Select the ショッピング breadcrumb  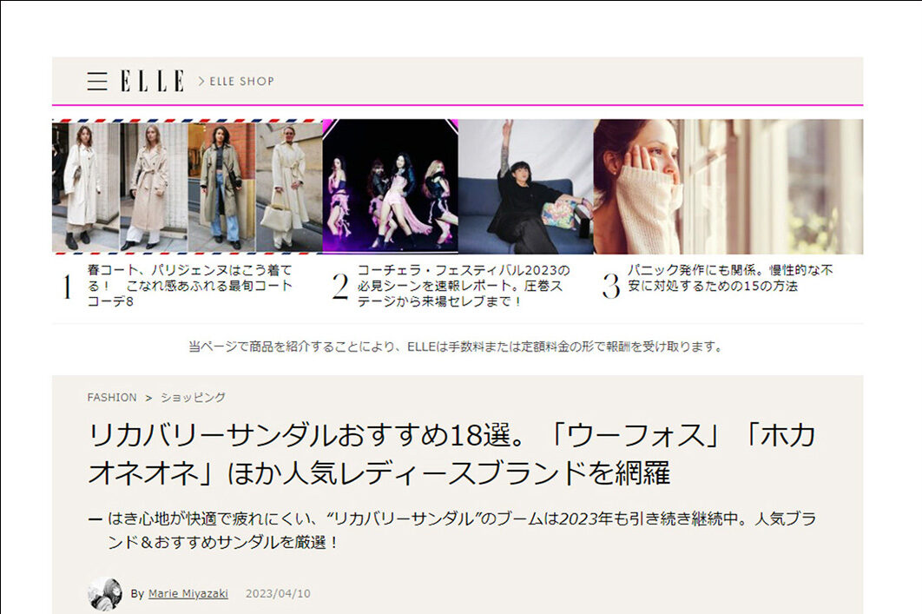pyautogui.click(x=193, y=398)
